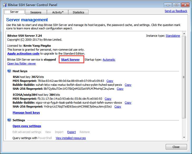Viewport: 192px width, 154px height.
Task: Click the Export settings link
Action: coord(72,132)
